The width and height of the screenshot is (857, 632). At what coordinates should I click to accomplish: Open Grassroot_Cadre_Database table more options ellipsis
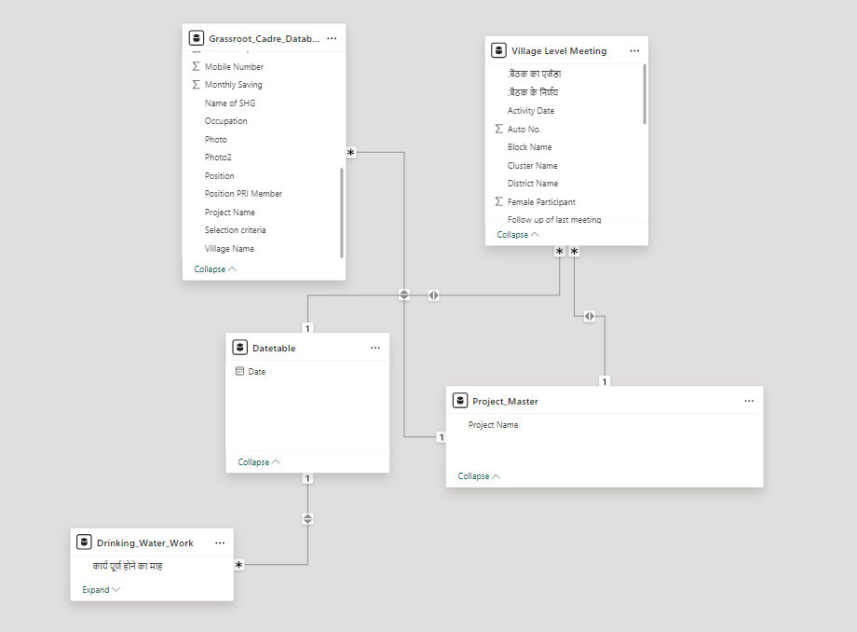tap(332, 38)
